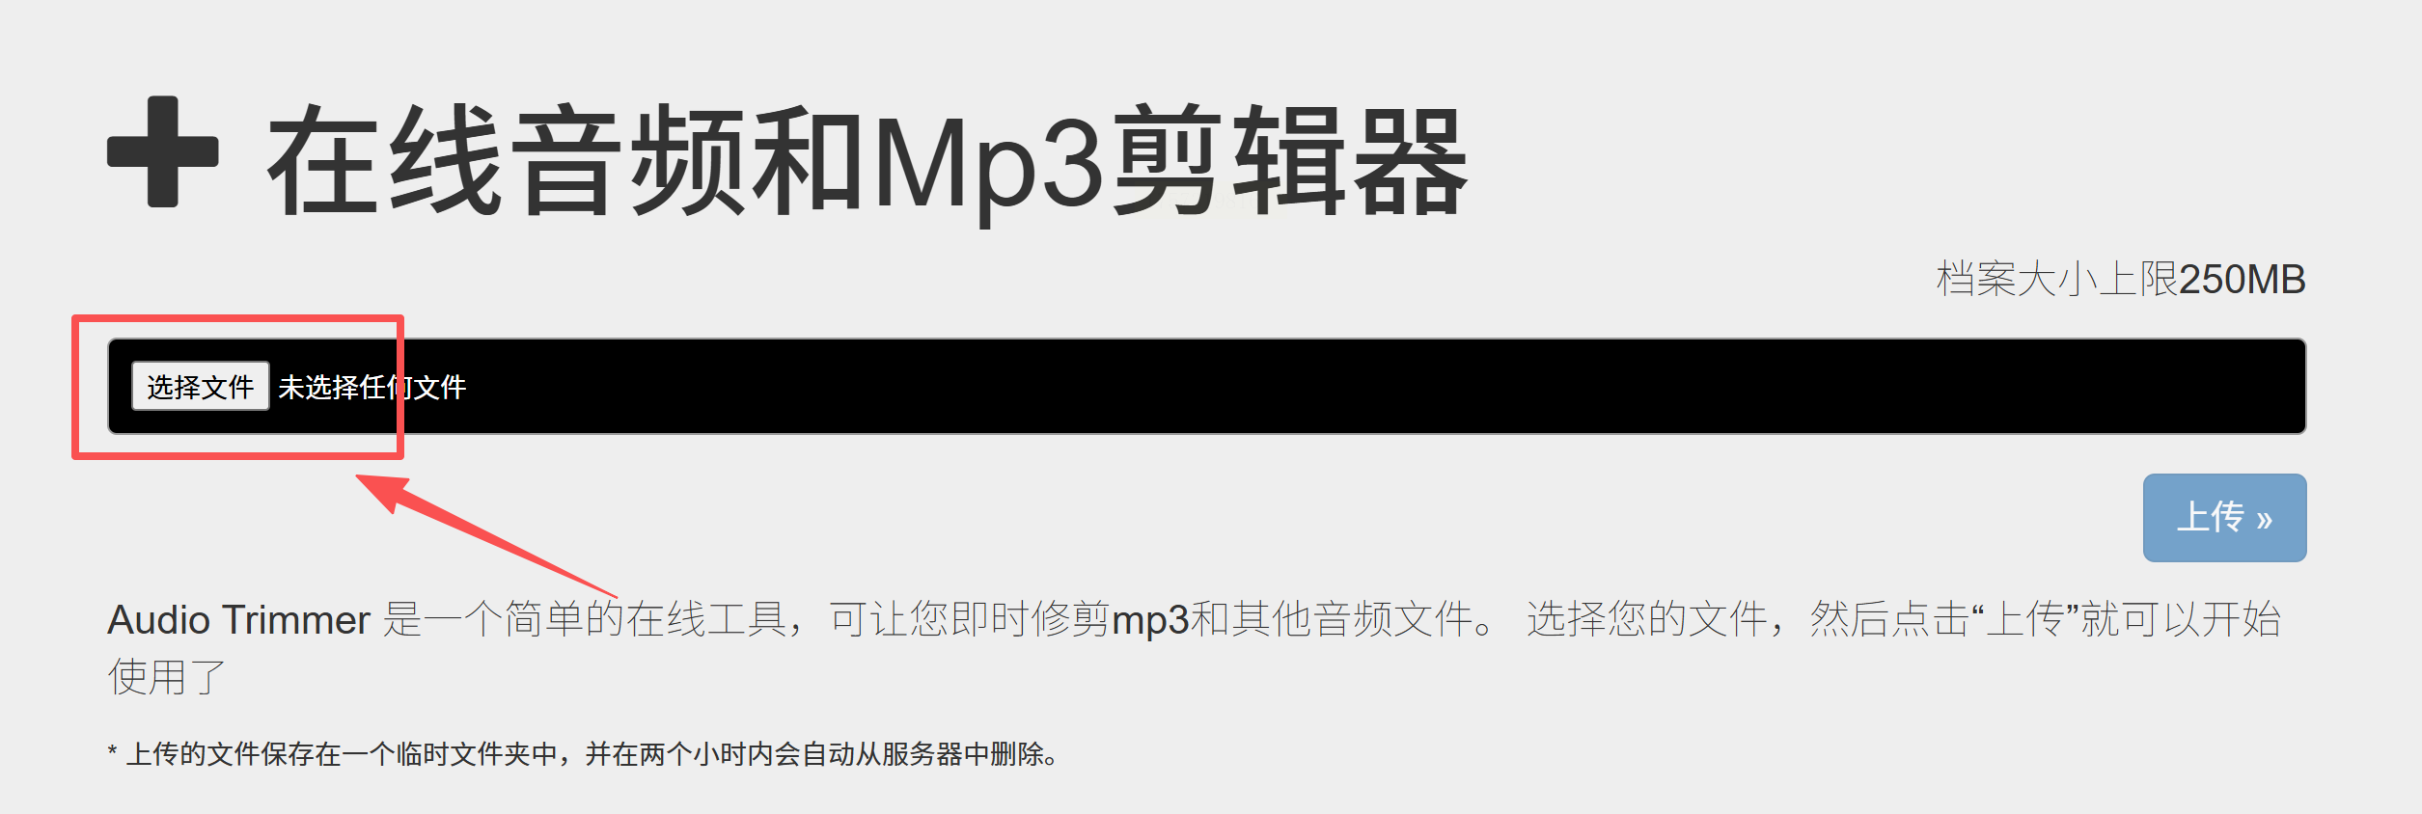Click the plus icon beside the title
Image resolution: width=2422 pixels, height=814 pixels.
(x=163, y=151)
